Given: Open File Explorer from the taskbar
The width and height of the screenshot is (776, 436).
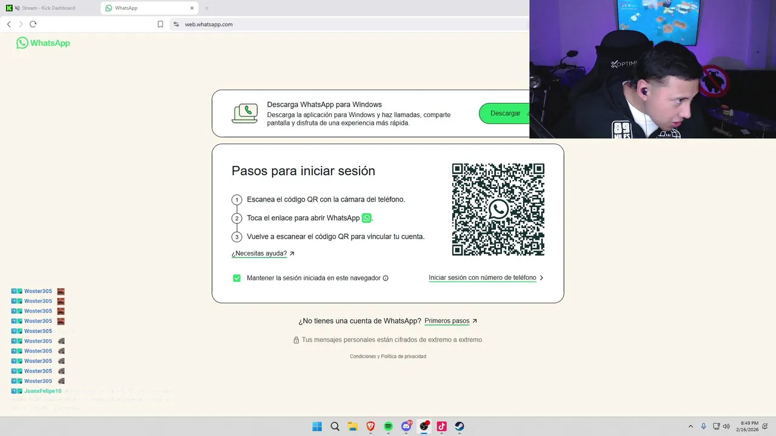Looking at the screenshot, I should 353,426.
